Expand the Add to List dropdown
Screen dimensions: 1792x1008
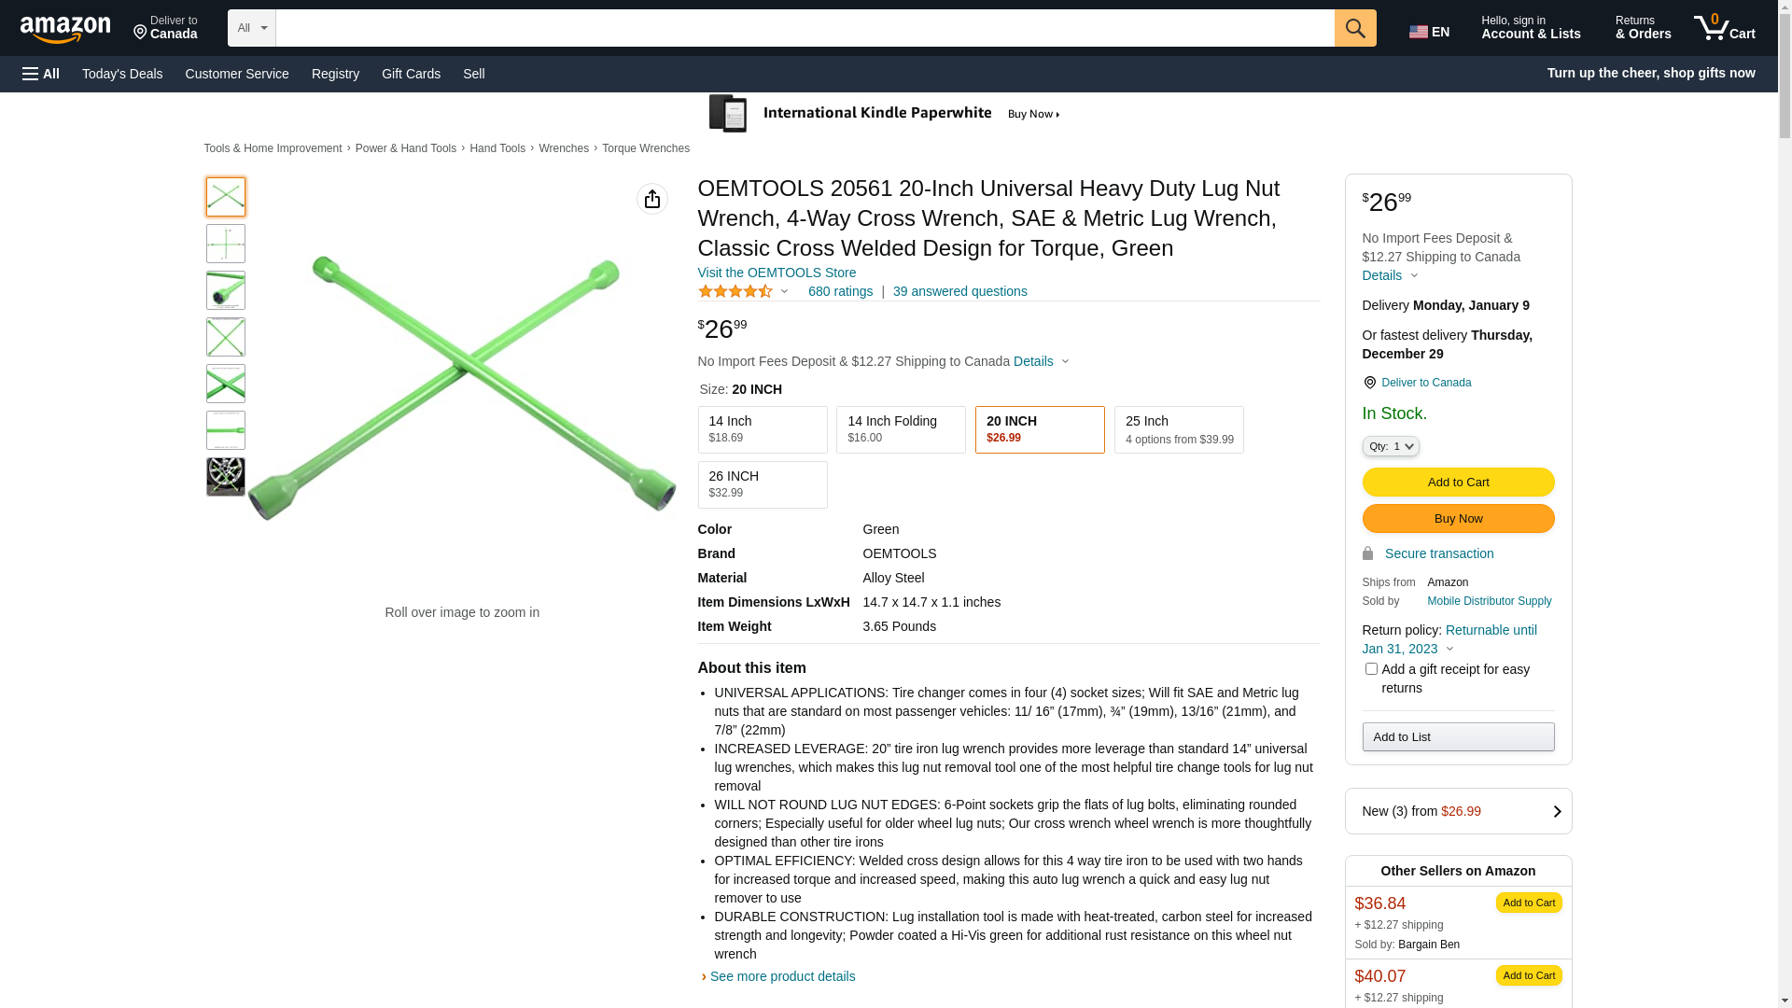[x=1458, y=737]
